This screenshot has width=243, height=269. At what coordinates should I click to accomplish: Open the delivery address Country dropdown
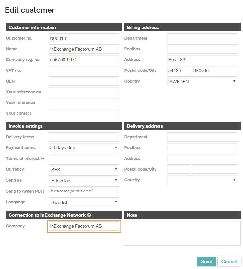point(202,180)
